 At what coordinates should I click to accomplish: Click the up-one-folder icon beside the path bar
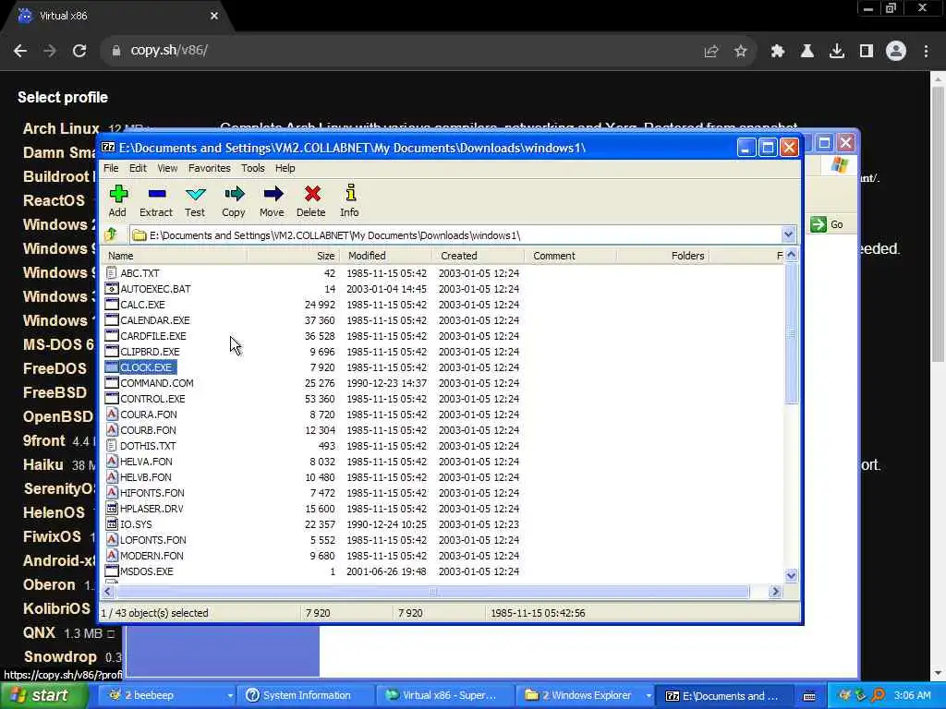pyautogui.click(x=112, y=234)
